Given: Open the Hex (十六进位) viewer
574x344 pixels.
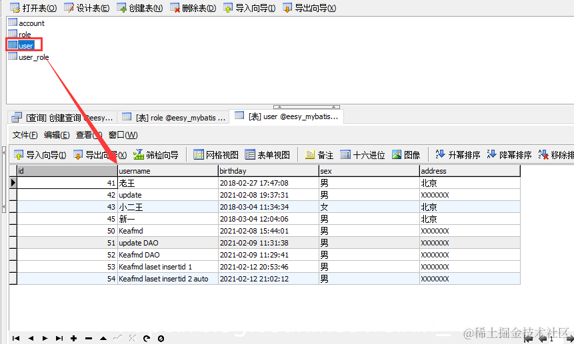Looking at the screenshot, I should coord(363,155).
